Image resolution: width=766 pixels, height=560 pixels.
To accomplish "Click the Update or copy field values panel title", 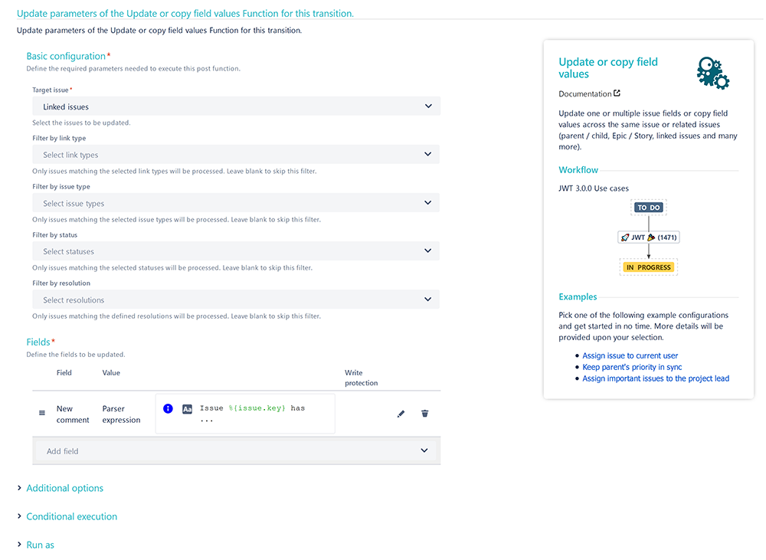I will 608,68.
